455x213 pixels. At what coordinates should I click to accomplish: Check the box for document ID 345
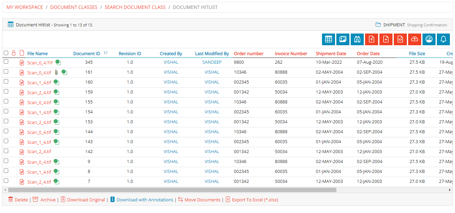(6, 62)
